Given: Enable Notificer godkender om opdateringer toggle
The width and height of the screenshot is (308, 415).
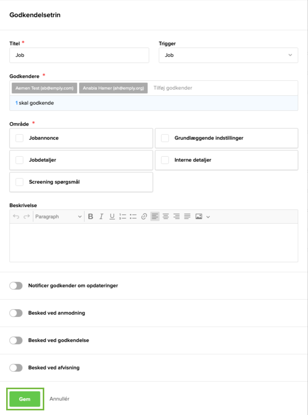Looking at the screenshot, I should (16, 286).
